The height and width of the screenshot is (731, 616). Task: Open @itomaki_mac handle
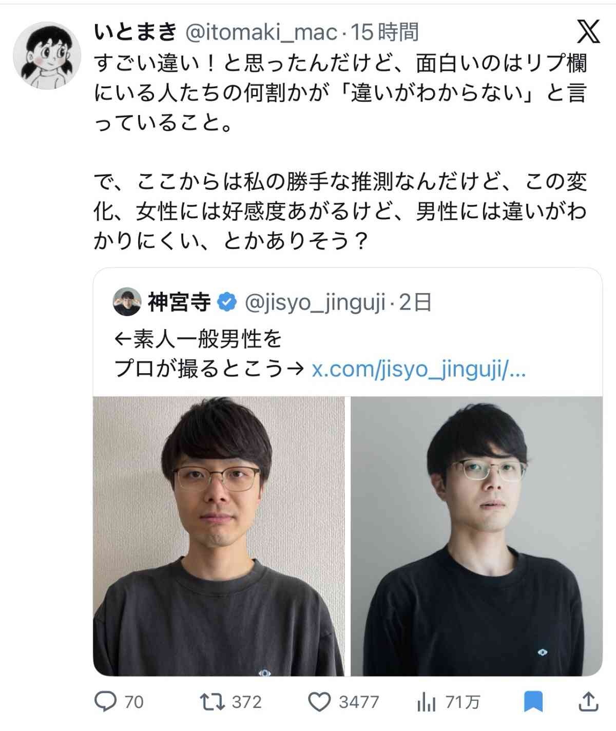(x=260, y=33)
